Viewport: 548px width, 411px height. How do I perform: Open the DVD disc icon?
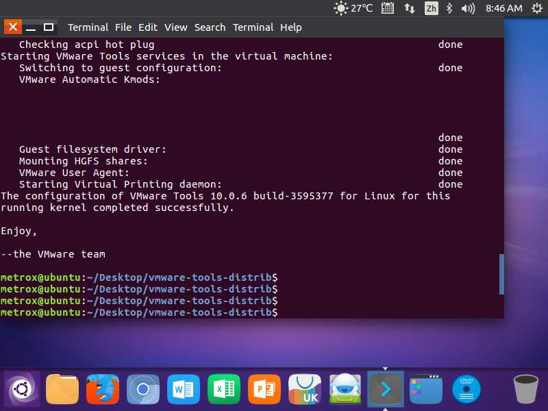tap(466, 390)
